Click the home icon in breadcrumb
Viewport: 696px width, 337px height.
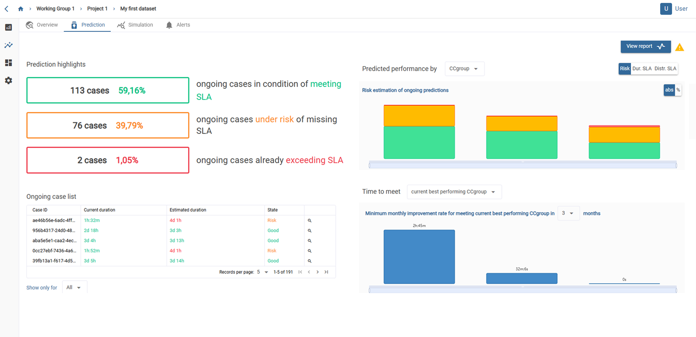tap(21, 9)
